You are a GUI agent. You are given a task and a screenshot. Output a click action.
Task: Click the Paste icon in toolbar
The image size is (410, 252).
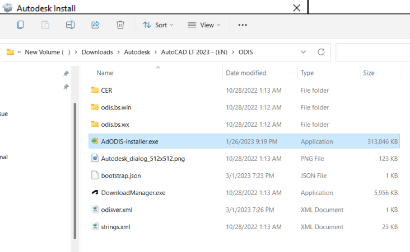pos(45,25)
